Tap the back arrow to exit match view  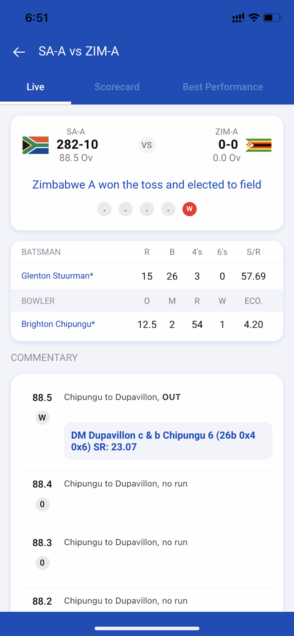[19, 52]
